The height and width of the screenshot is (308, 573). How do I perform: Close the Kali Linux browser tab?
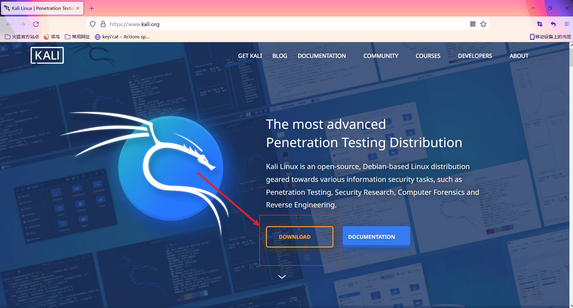78,8
